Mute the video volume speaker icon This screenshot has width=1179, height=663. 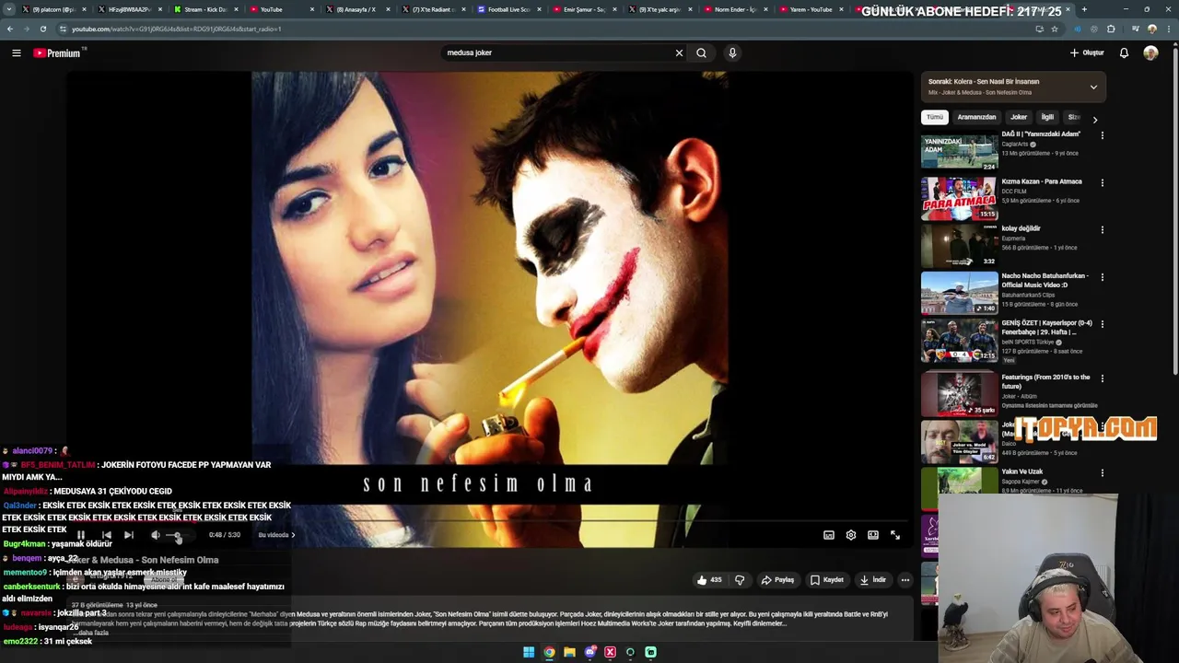(x=155, y=535)
